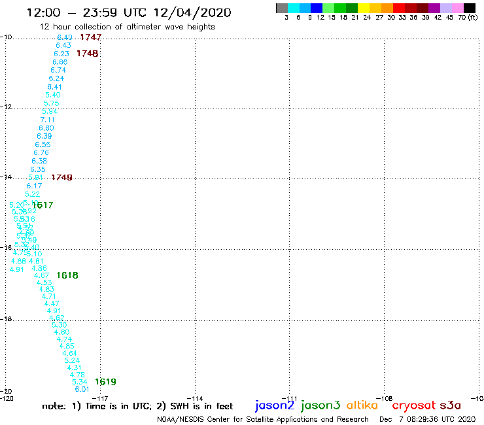484x425 pixels.
Task: Click the wave height value '6.76'
Action: pyautogui.click(x=41, y=153)
